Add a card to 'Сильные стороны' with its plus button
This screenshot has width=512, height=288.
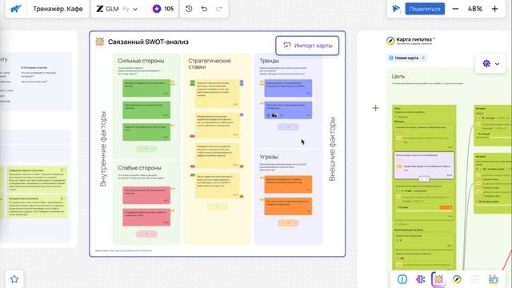pyautogui.click(x=146, y=149)
